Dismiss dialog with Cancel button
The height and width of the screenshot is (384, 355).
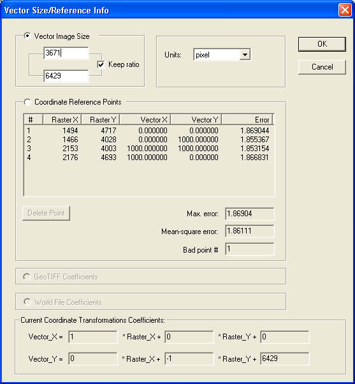(x=322, y=67)
